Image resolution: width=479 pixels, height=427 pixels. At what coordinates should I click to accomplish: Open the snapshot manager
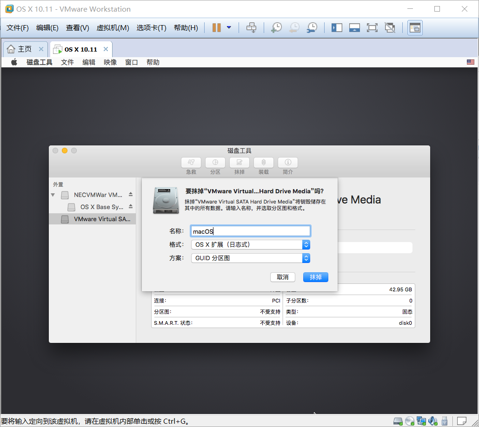[x=312, y=28]
